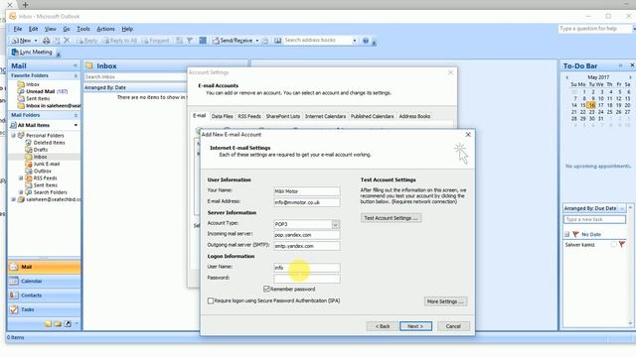Click in Search address books field
Viewport: 636px width, 357px height.
tap(317, 40)
